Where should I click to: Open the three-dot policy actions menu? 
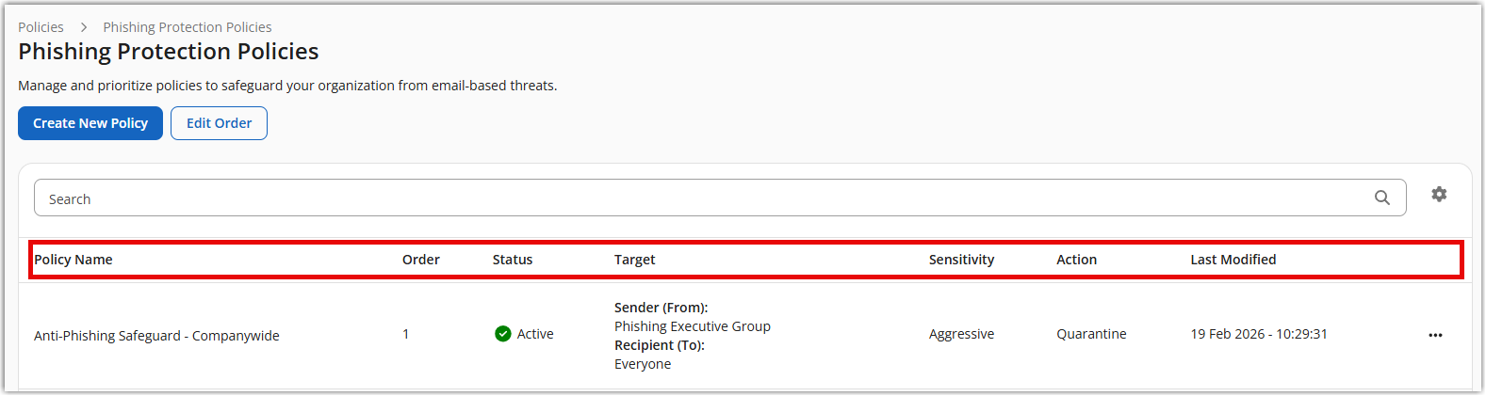point(1435,335)
